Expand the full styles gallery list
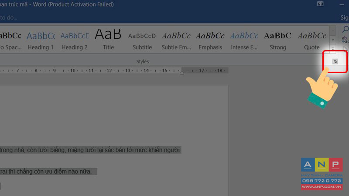This screenshot has height=196, width=349. [333, 48]
